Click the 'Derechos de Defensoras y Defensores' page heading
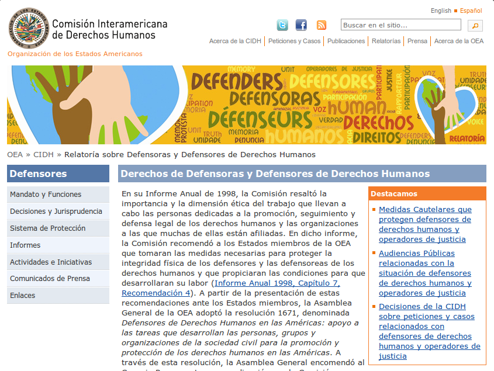The width and height of the screenshot is (494, 371). (302, 174)
